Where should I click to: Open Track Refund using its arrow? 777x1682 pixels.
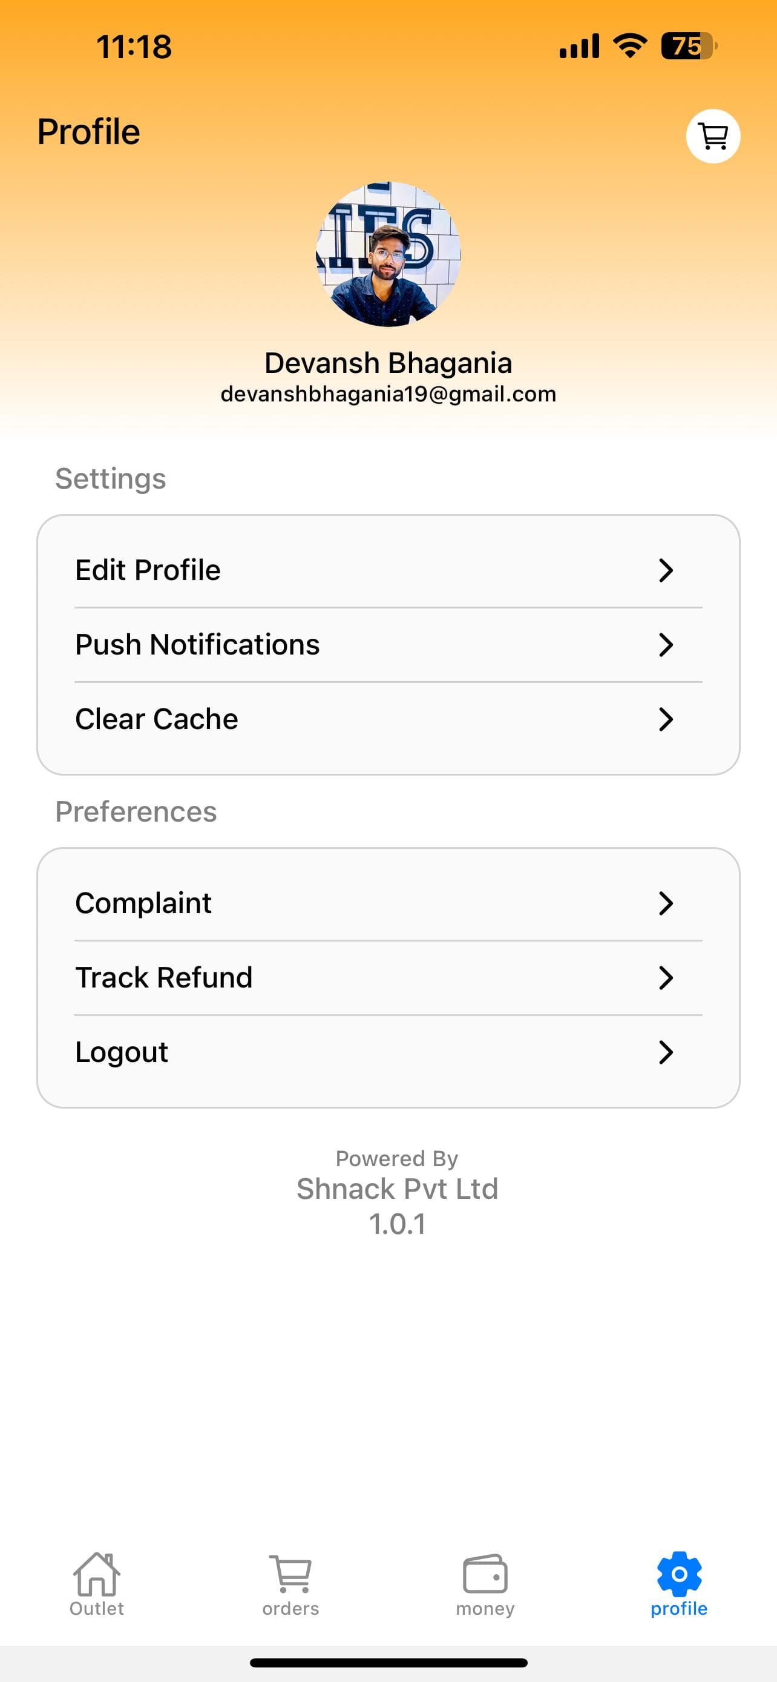tap(666, 977)
